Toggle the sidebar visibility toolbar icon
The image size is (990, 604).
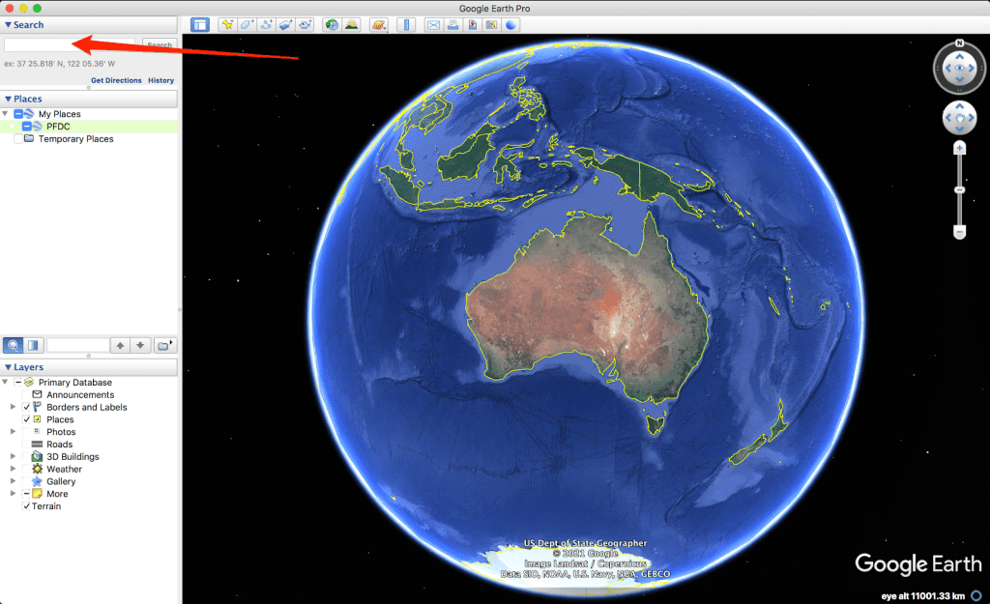200,25
